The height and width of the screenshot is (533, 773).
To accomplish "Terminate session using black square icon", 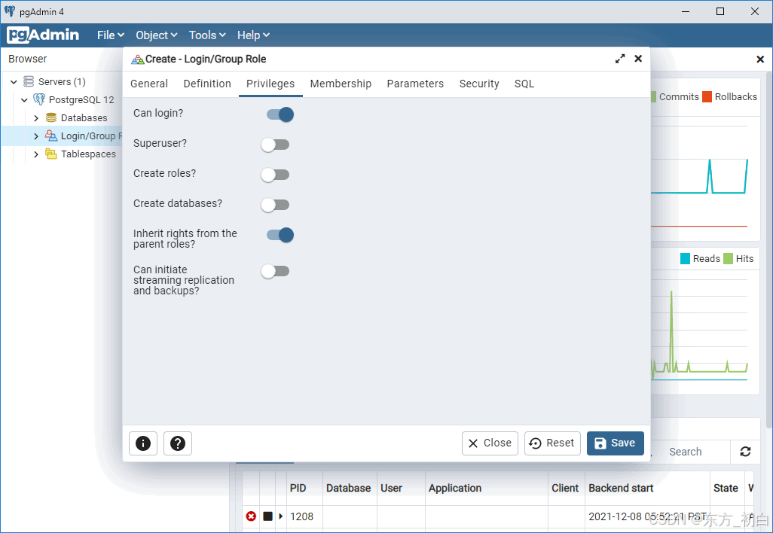I will [266, 516].
